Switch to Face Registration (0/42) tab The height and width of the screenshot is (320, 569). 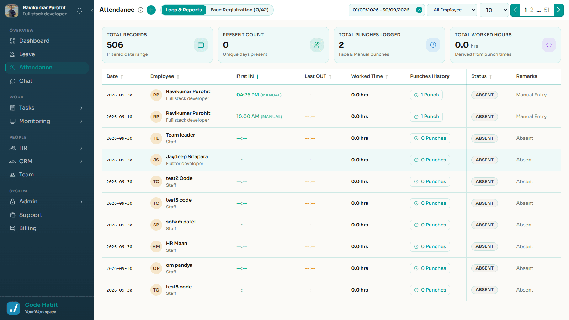coord(239,10)
